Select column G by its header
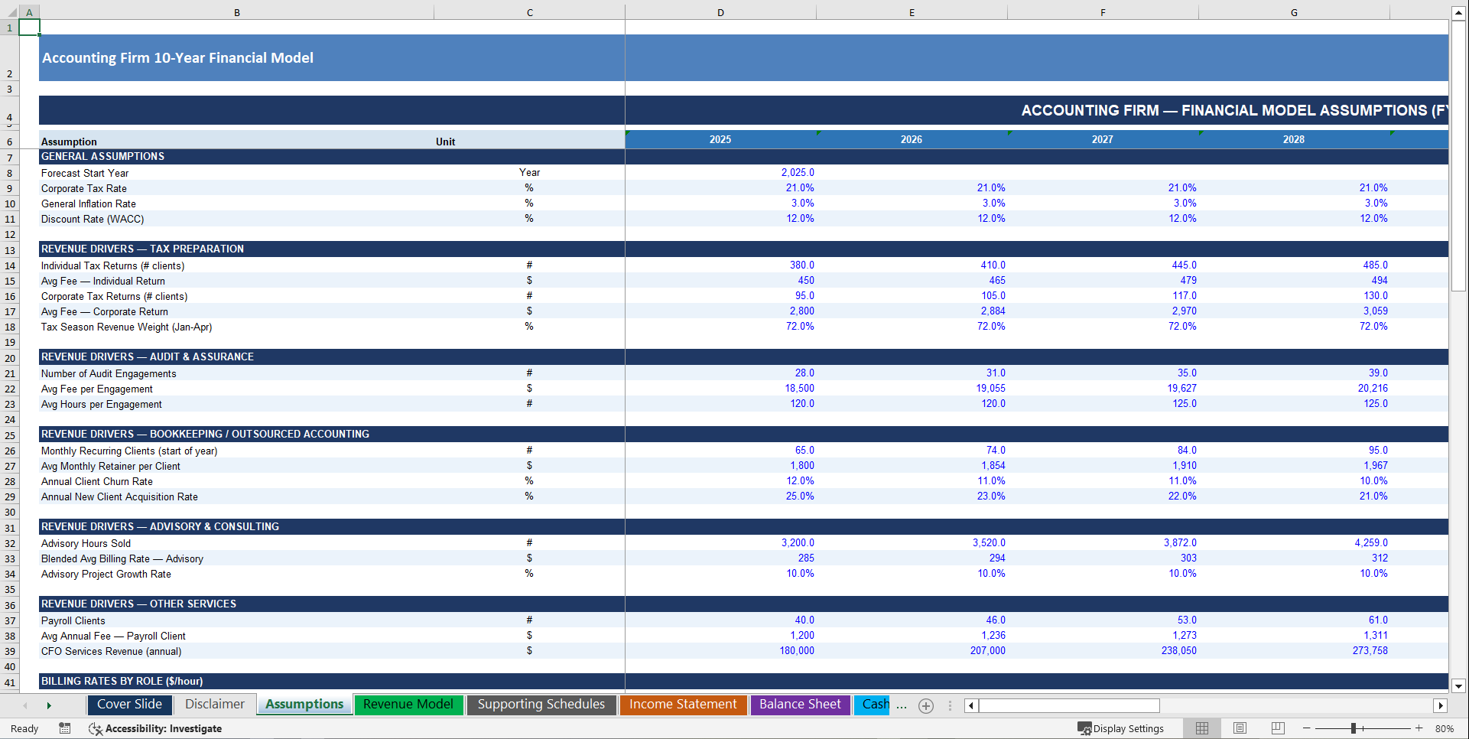 click(x=1293, y=12)
